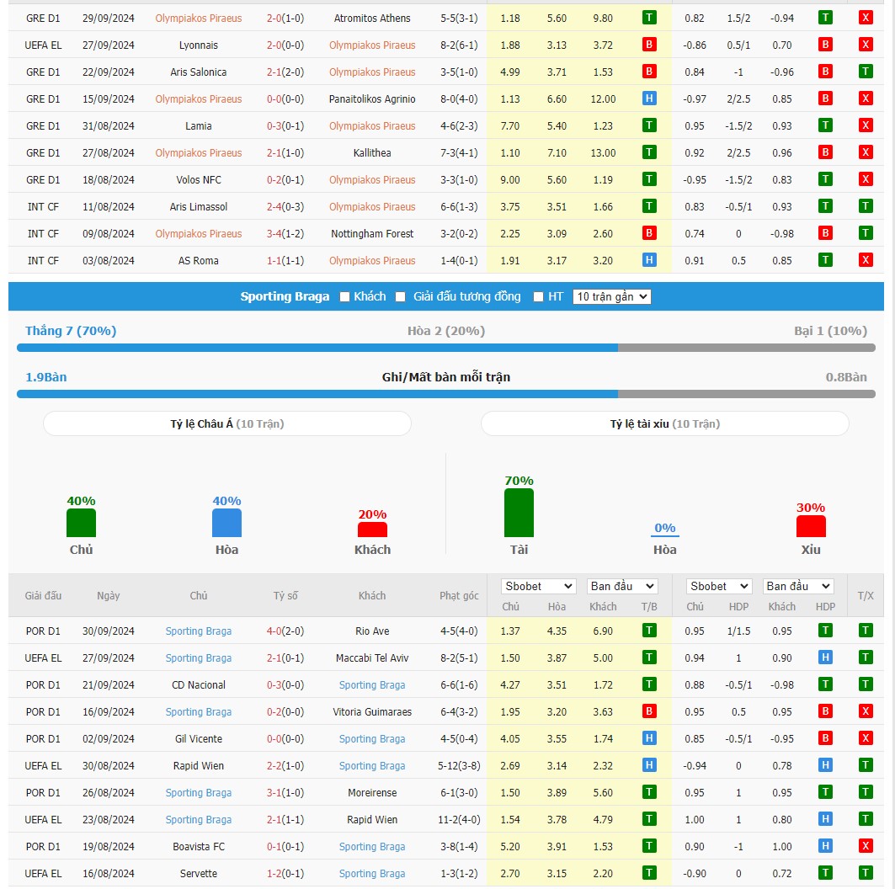Click red X badge in AS Roma row
Viewport: 895px width, 889px height.
coord(866,260)
